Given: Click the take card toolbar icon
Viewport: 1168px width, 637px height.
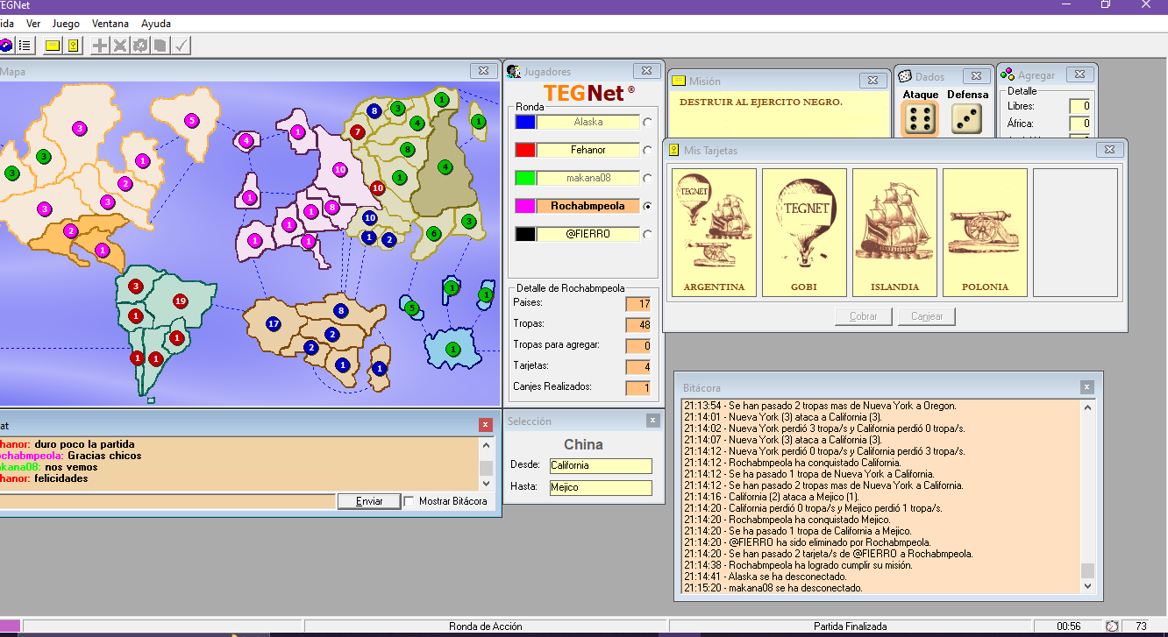Looking at the screenshot, I should (160, 46).
